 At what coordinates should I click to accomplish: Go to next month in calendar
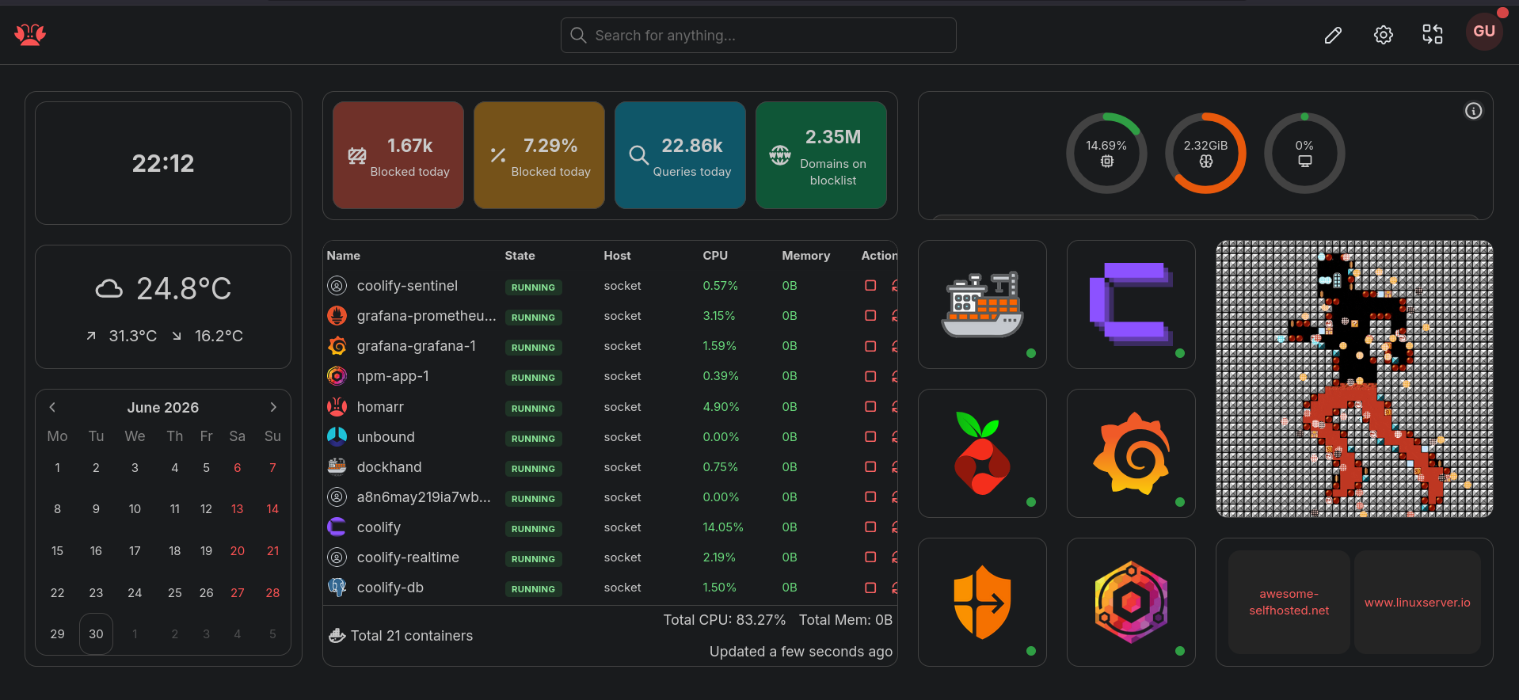(x=273, y=407)
